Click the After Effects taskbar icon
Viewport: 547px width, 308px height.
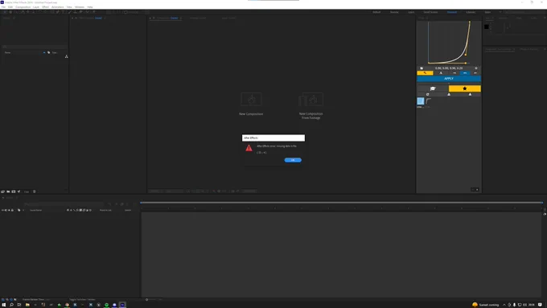pyautogui.click(x=122, y=305)
